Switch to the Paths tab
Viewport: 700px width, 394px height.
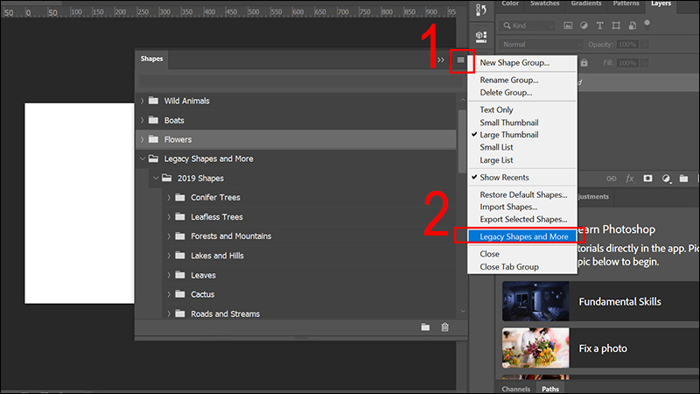550,388
